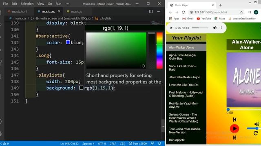Open the View menu

[x=40, y=4]
